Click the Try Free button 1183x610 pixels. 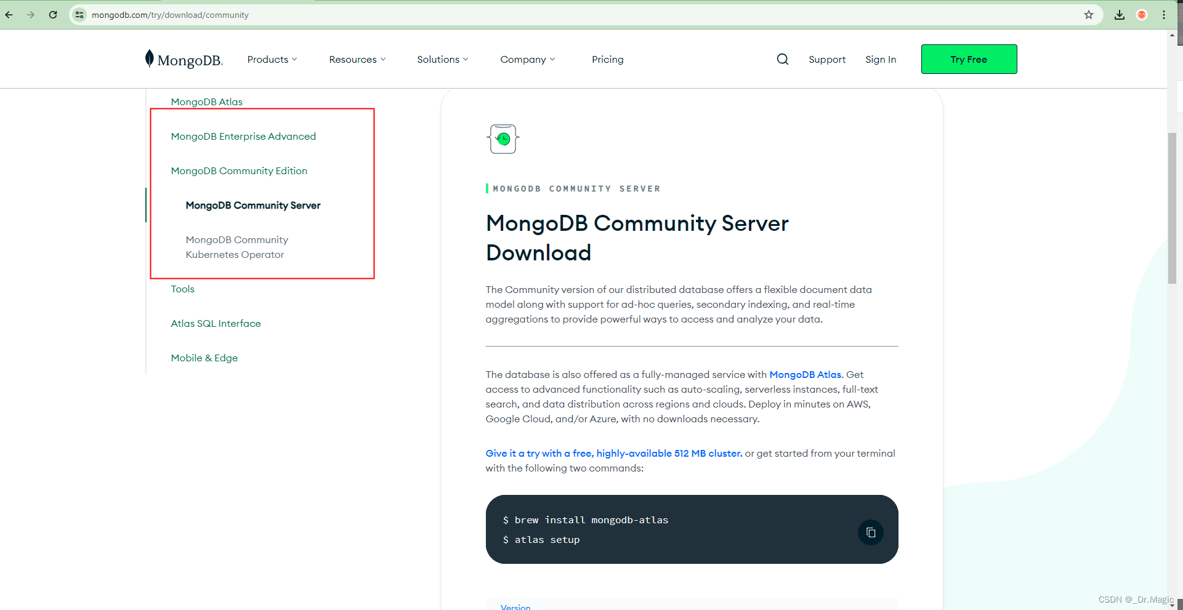click(968, 59)
